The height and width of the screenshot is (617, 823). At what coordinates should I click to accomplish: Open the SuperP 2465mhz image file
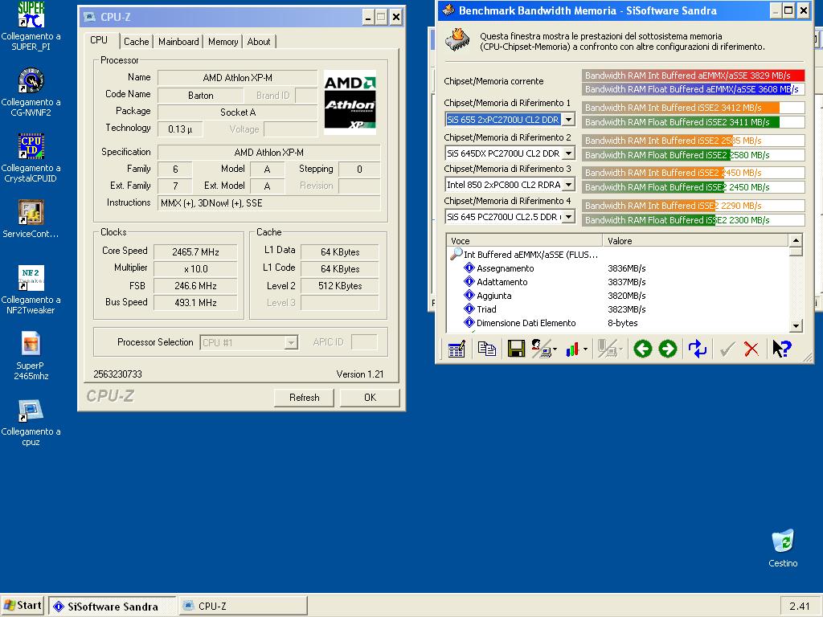tap(31, 356)
